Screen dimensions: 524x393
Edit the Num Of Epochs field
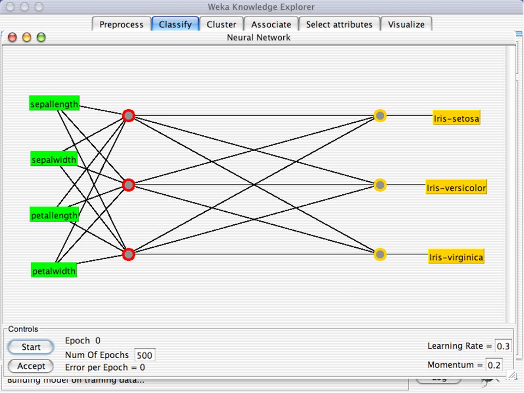144,355
